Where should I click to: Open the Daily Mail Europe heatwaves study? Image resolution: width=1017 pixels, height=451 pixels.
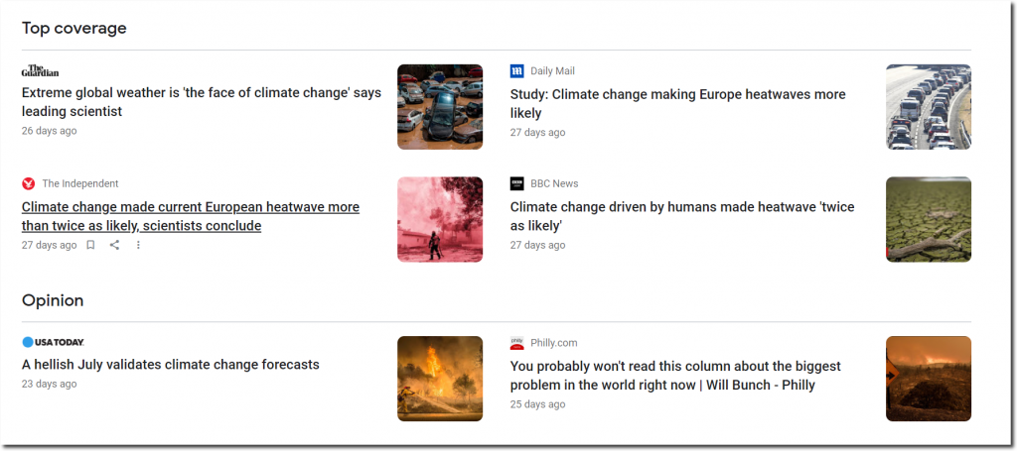pyautogui.click(x=677, y=104)
